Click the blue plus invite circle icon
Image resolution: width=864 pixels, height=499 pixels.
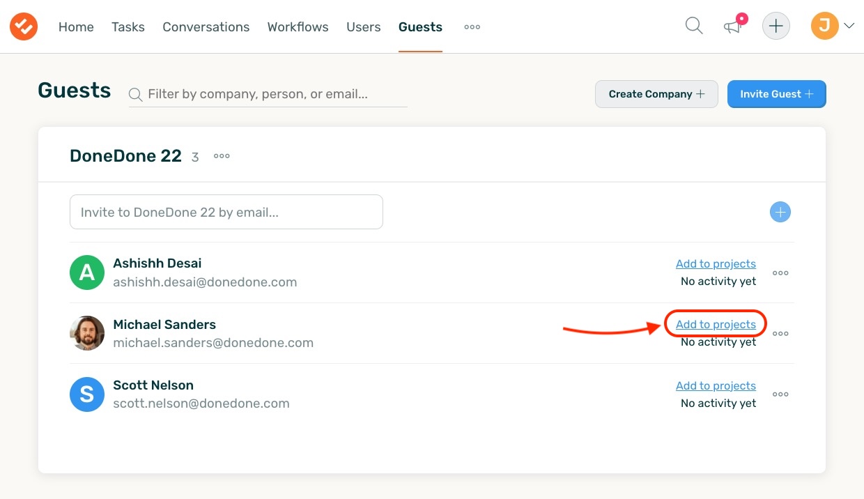click(780, 212)
